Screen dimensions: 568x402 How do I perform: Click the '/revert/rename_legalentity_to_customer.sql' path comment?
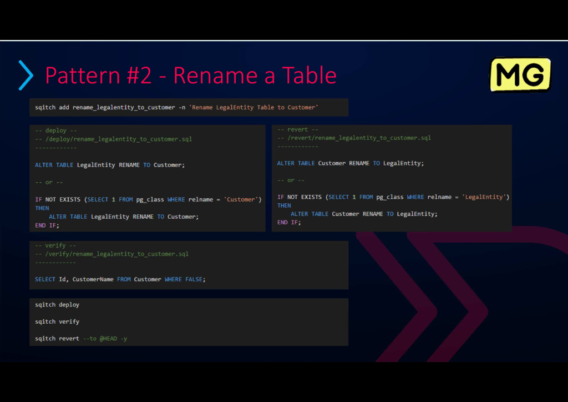tap(354, 138)
